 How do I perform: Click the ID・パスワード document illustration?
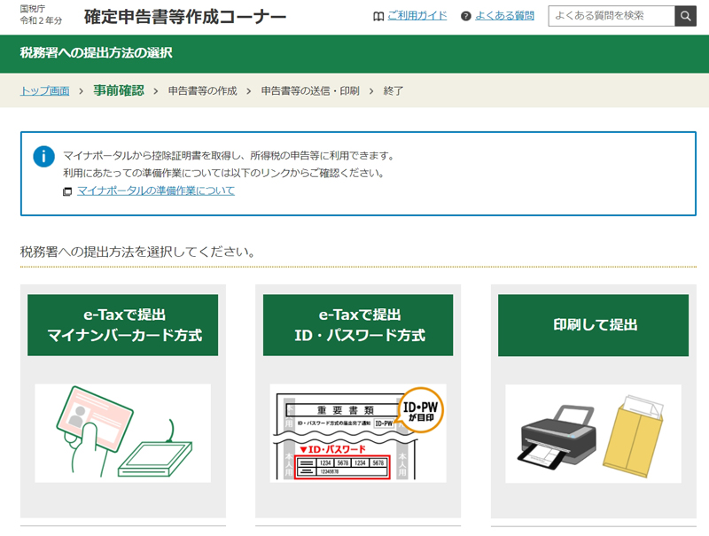358,433
